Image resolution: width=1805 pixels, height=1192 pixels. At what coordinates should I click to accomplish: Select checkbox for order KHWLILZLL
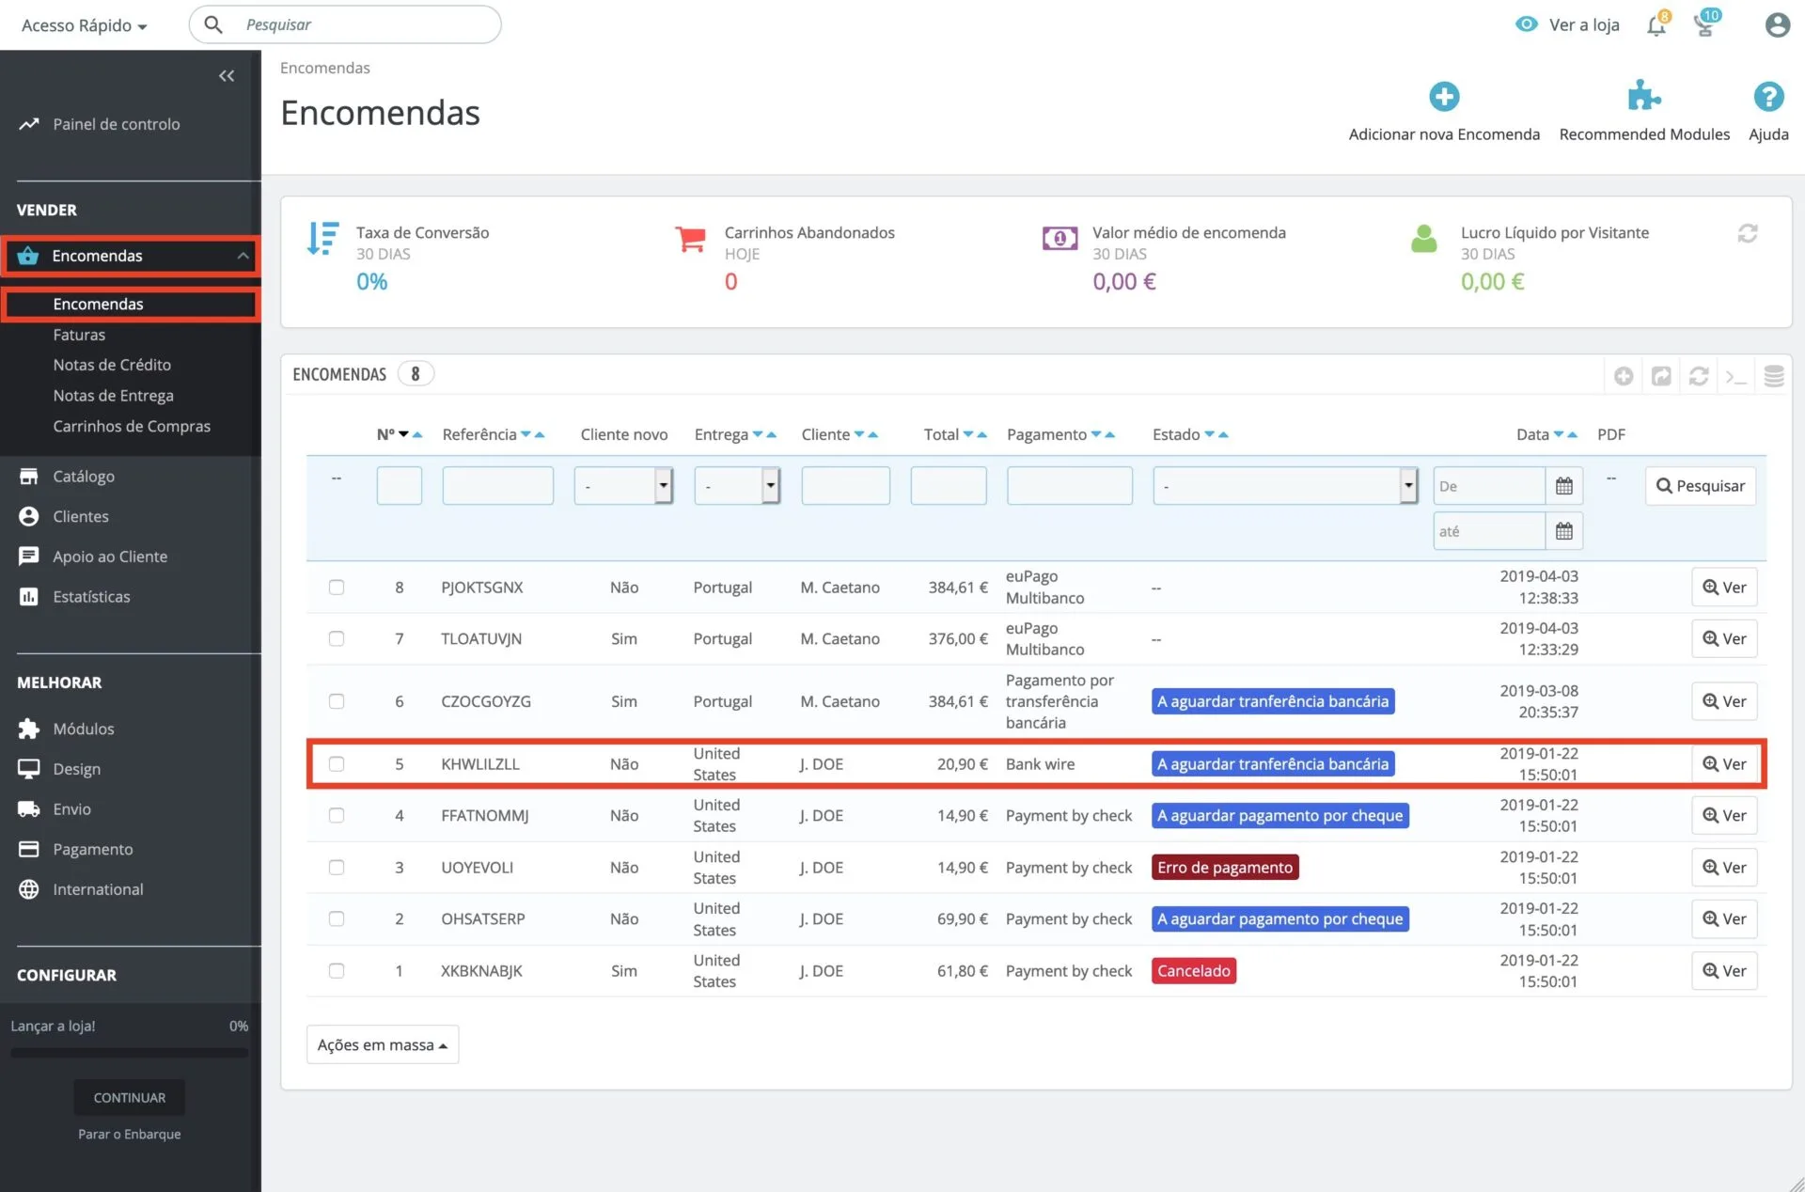[337, 764]
